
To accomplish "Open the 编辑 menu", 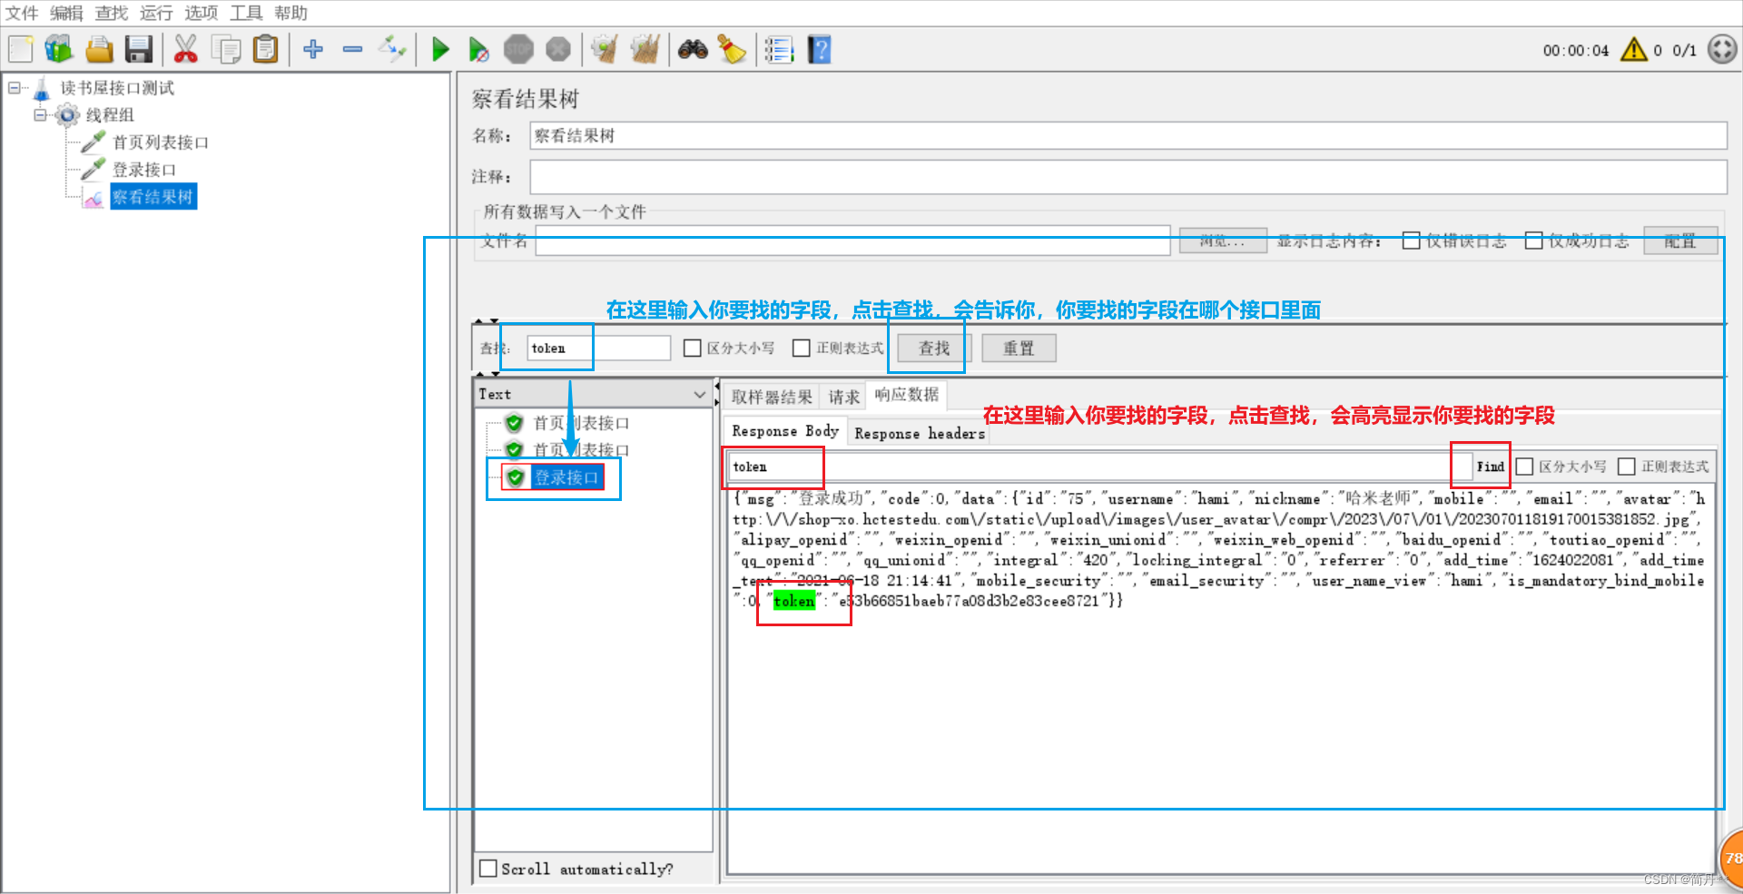I will tap(66, 13).
